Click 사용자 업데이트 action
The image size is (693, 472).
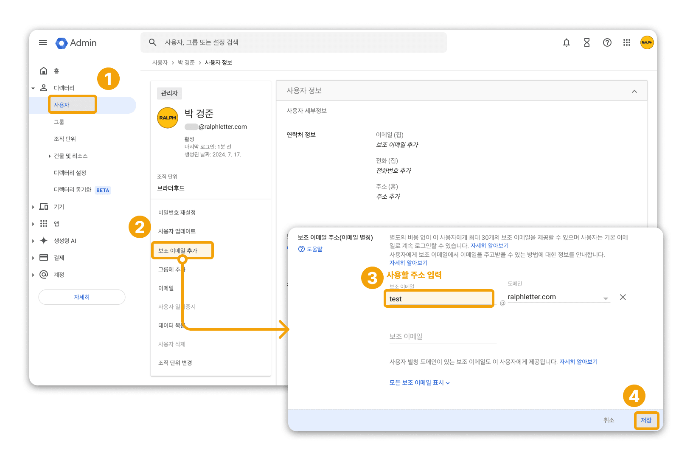[x=177, y=231]
